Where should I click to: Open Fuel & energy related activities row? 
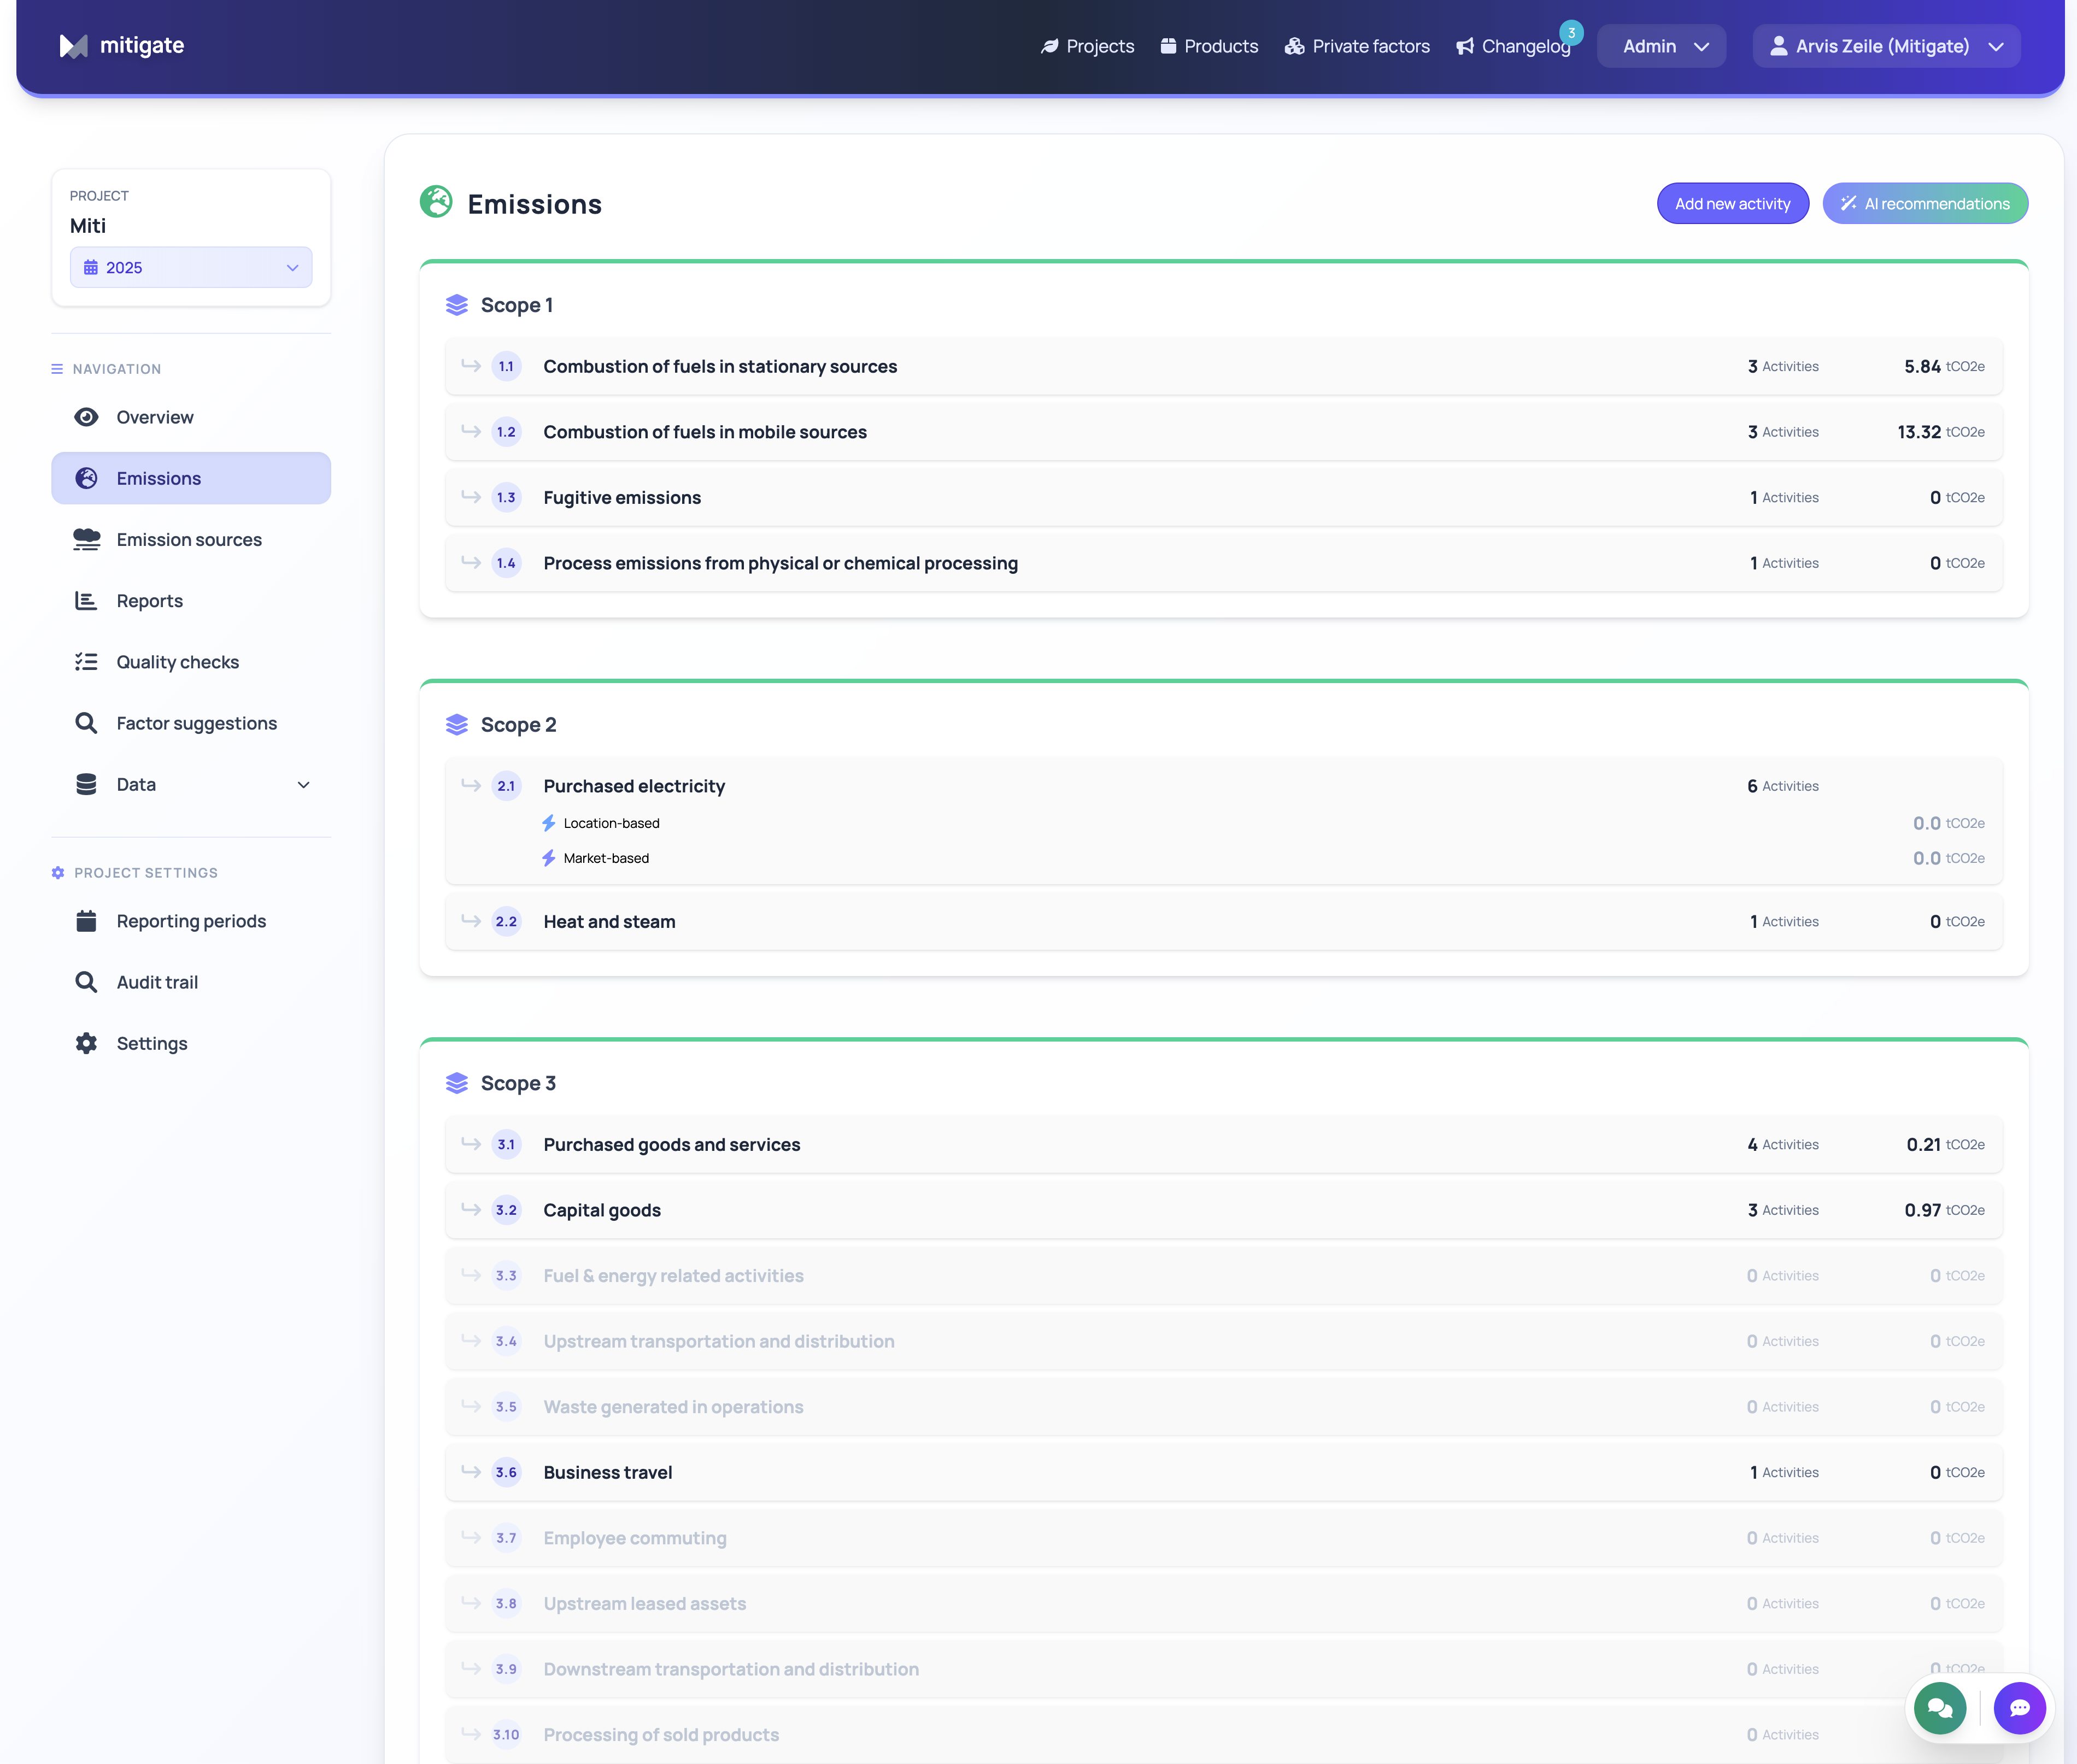tap(1224, 1275)
